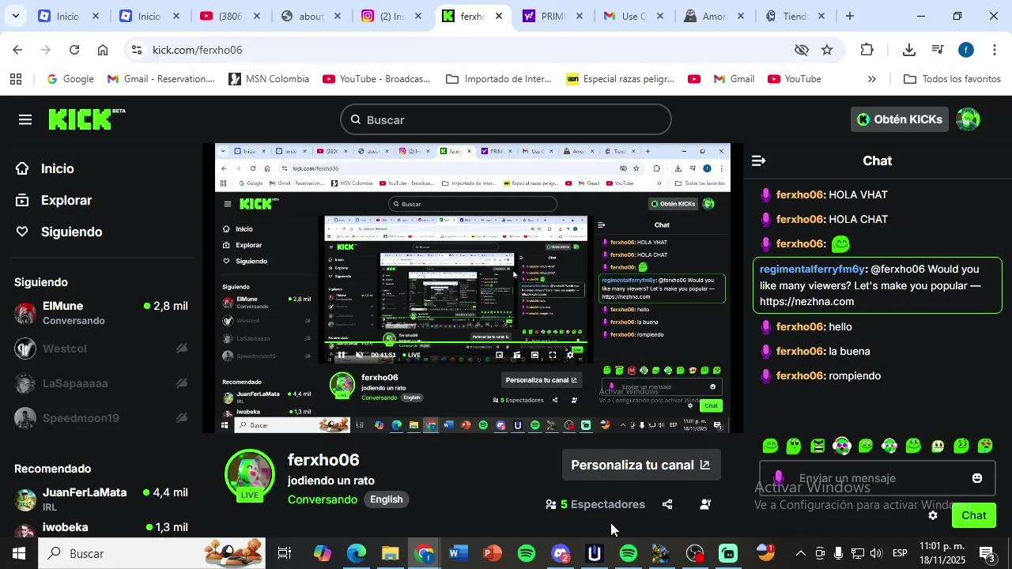Show hidden system tray icons chevron
This screenshot has width=1012, height=569.
(800, 553)
